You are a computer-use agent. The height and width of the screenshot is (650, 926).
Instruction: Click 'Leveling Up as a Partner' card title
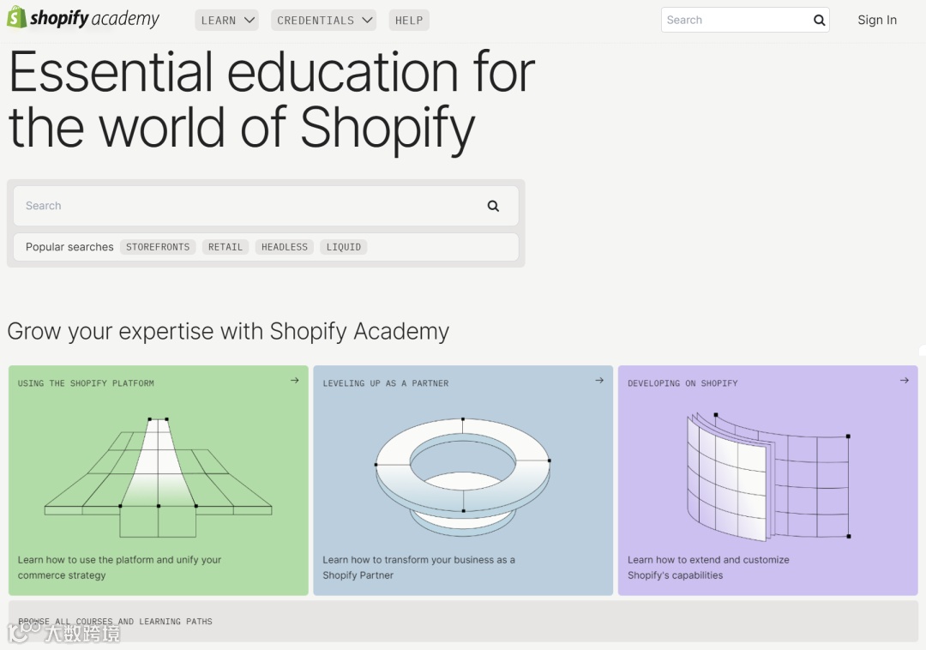pyautogui.click(x=386, y=383)
